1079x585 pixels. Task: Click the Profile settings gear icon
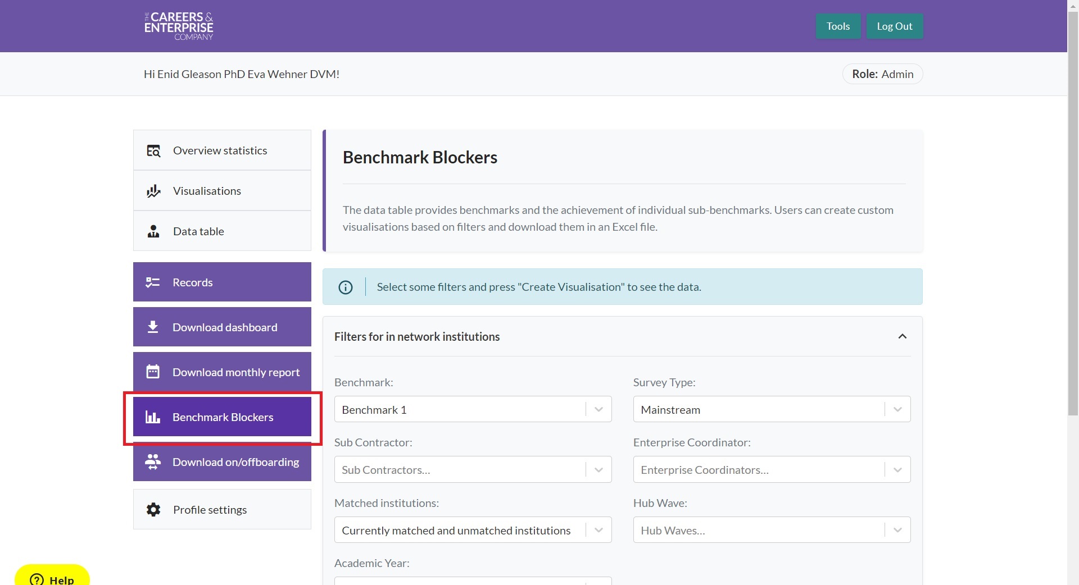pyautogui.click(x=153, y=510)
